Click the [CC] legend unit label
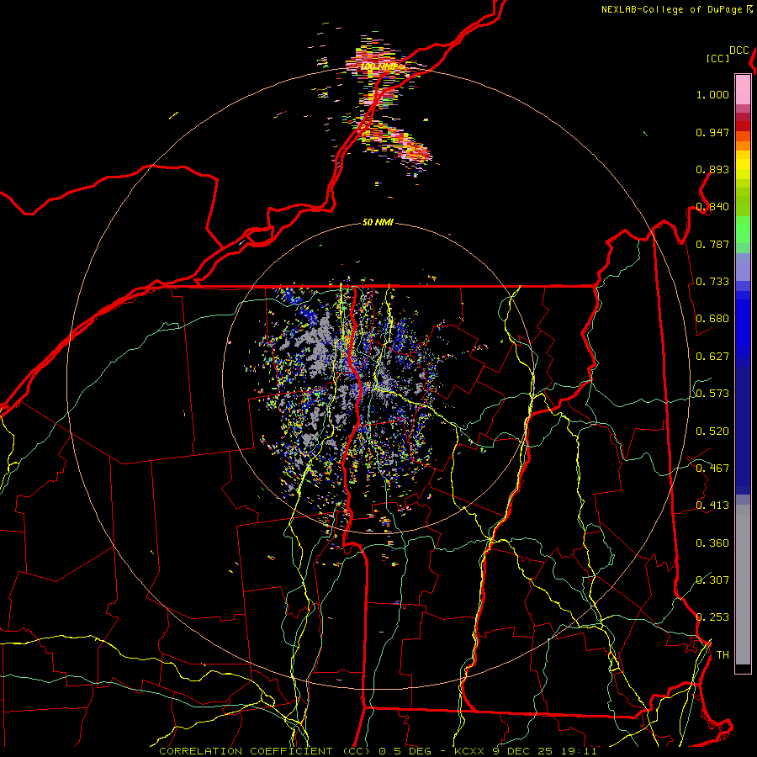 click(x=717, y=58)
